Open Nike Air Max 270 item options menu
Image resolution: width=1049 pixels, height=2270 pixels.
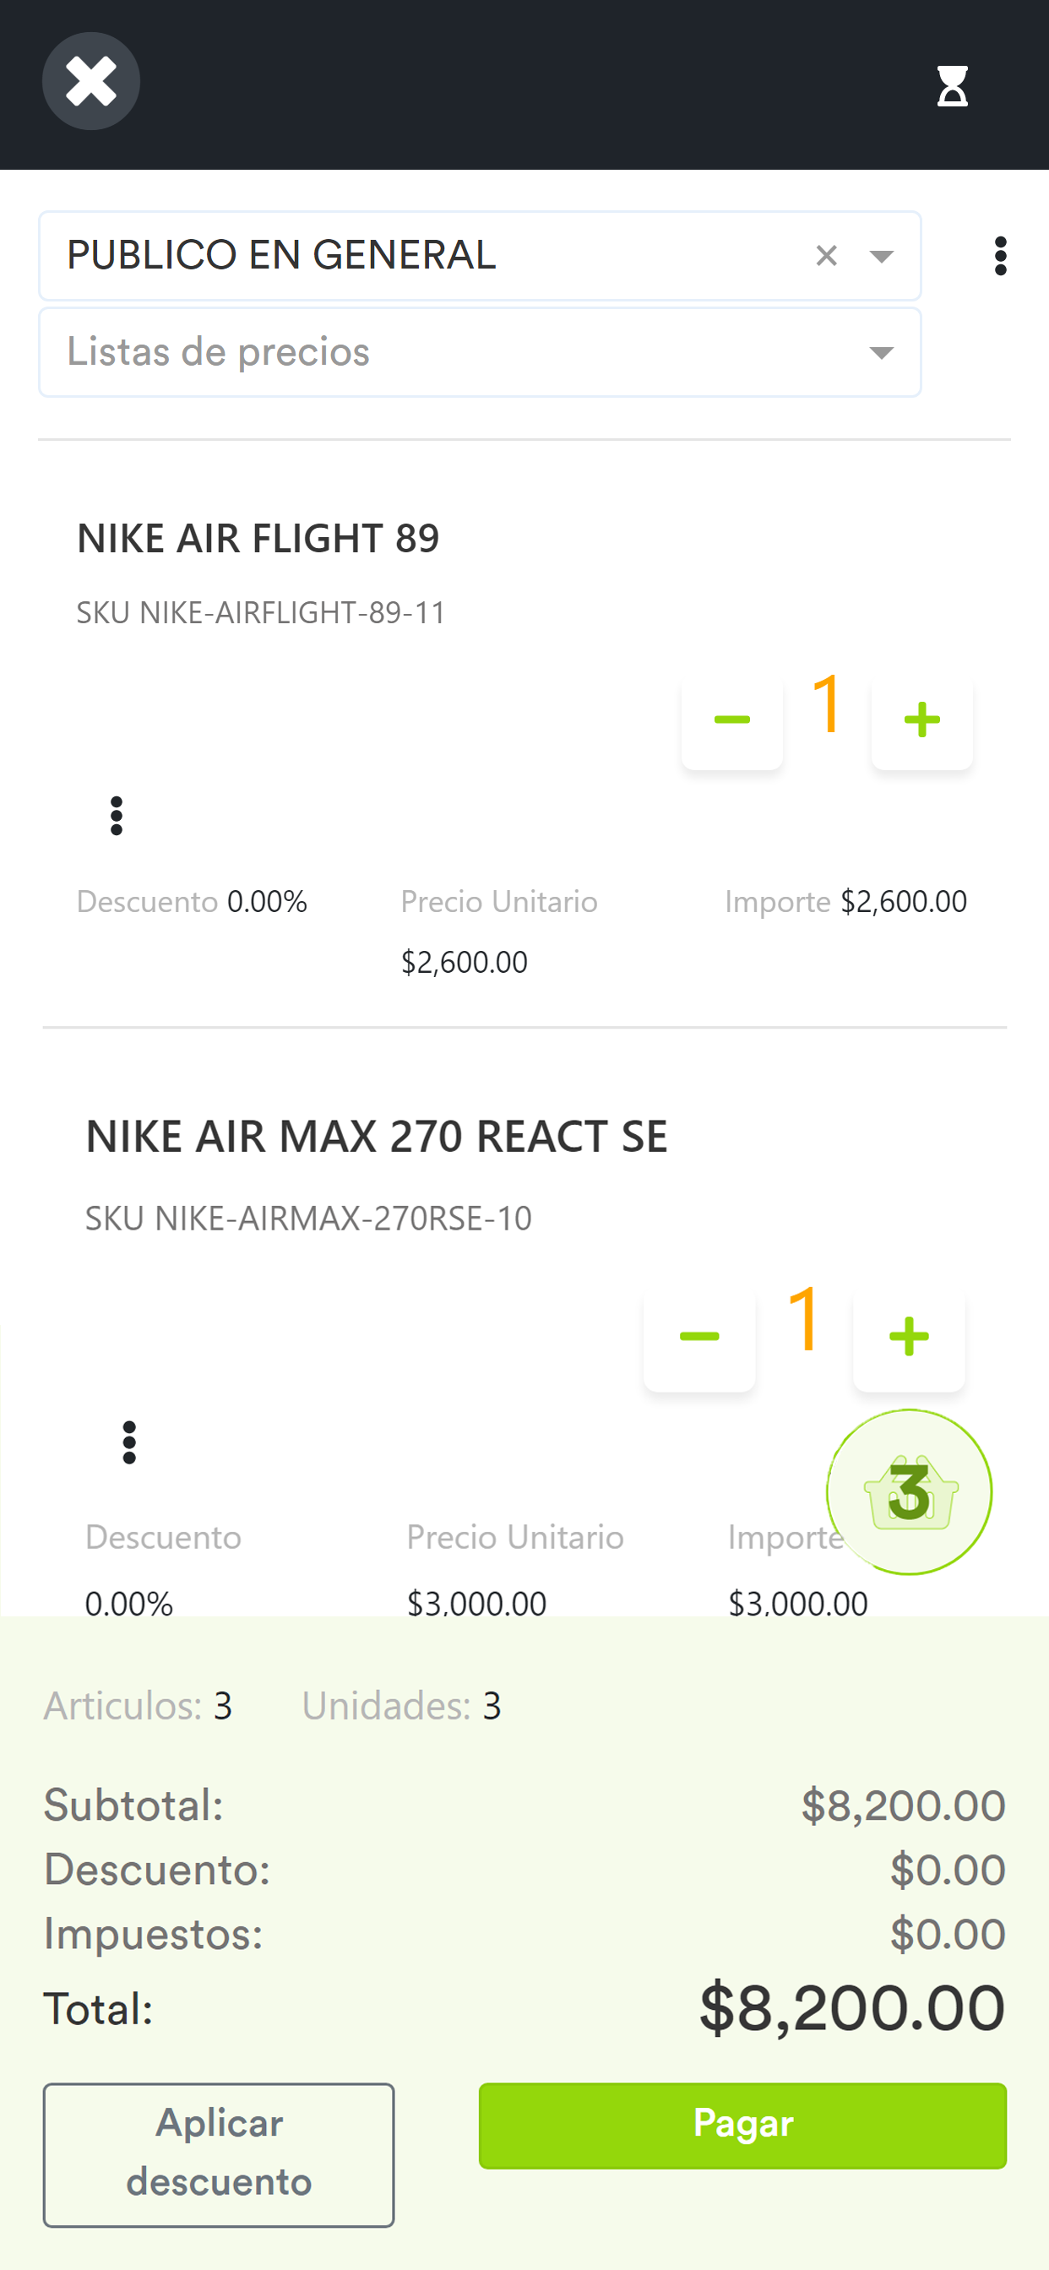pos(129,1442)
